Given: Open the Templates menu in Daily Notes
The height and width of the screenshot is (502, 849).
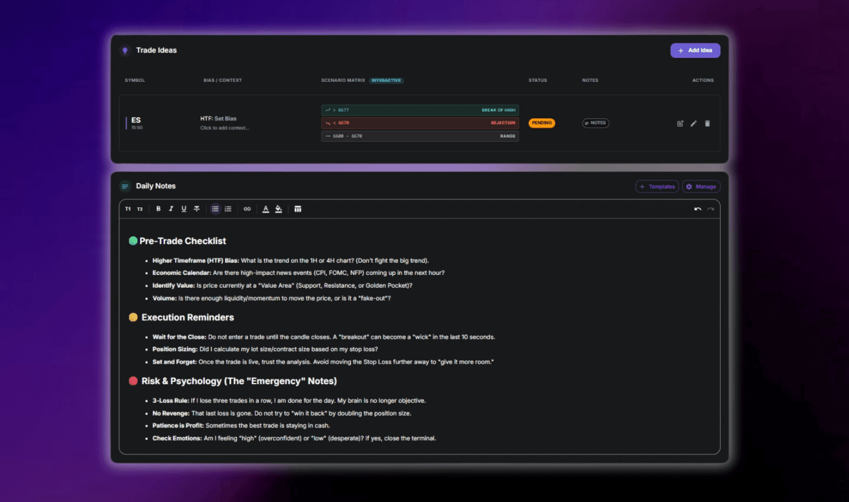Looking at the screenshot, I should (x=657, y=186).
